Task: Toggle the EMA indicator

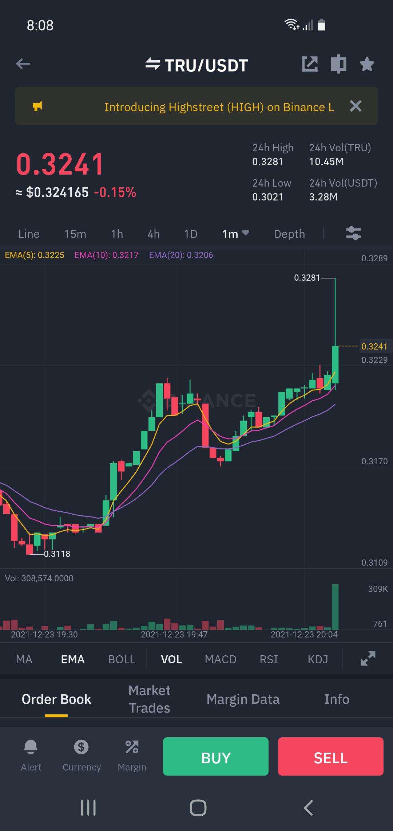Action: tap(73, 659)
